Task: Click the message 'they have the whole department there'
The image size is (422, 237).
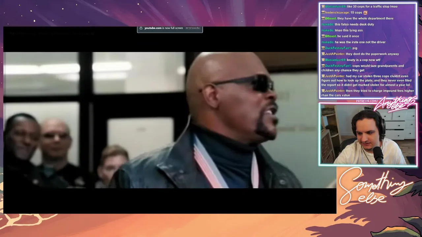Action: tap(365, 18)
